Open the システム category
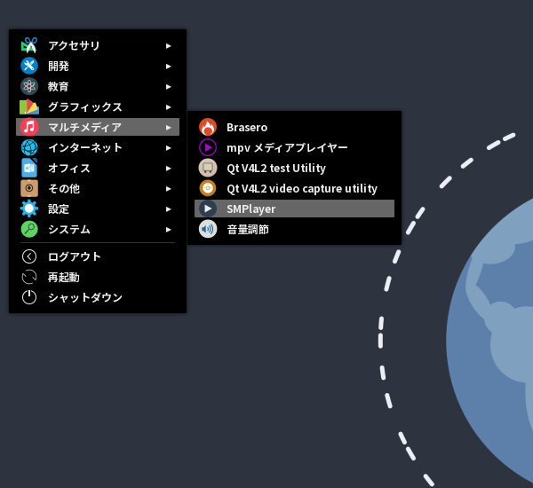Viewport: 533px width, 488px height. (98, 229)
